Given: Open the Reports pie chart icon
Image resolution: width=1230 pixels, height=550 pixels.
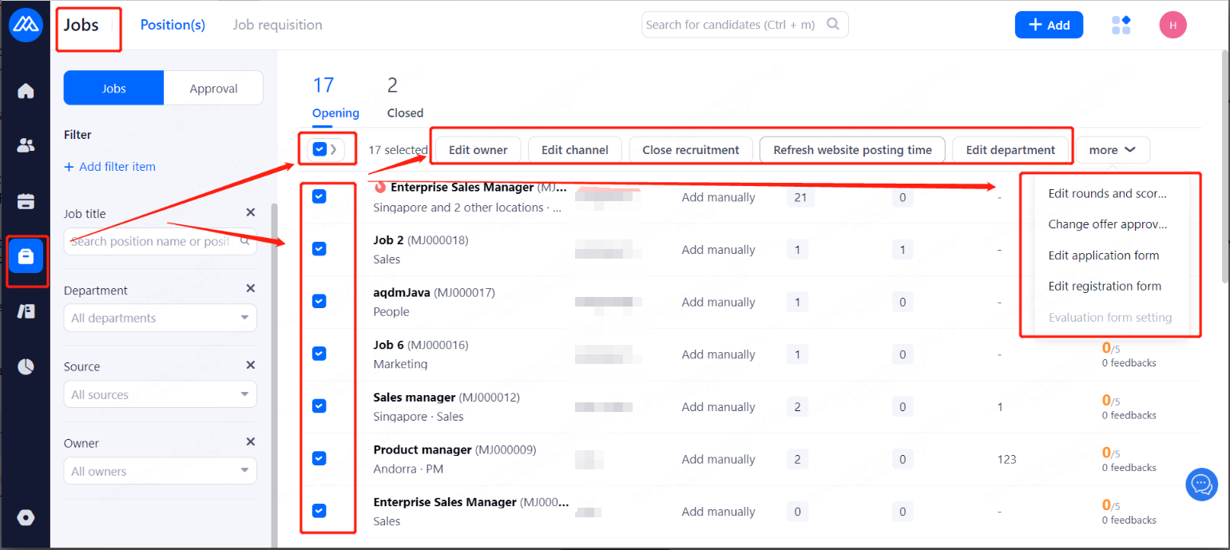Looking at the screenshot, I should coord(26,366).
